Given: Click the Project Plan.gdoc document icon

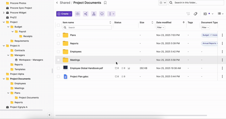Looking at the screenshot, I should [66, 76].
